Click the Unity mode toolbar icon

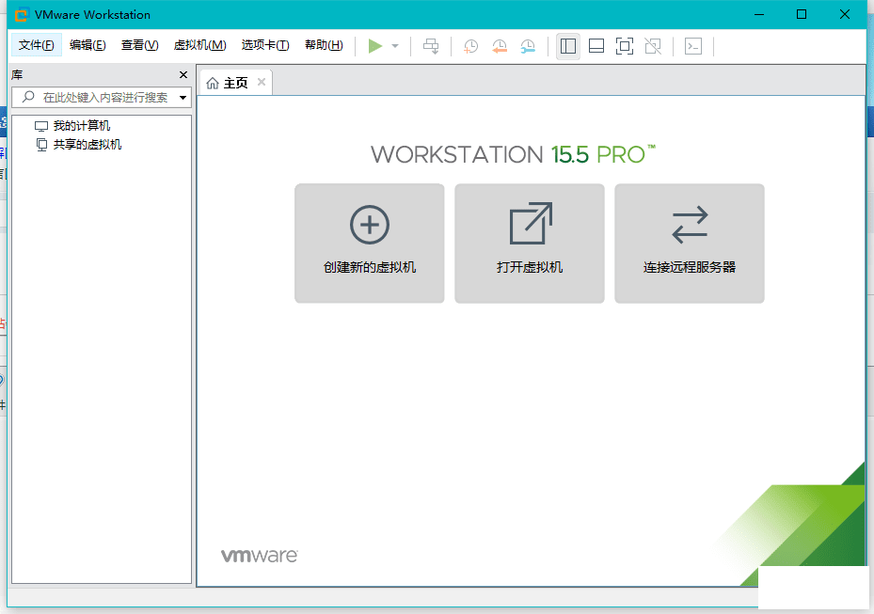pos(653,46)
